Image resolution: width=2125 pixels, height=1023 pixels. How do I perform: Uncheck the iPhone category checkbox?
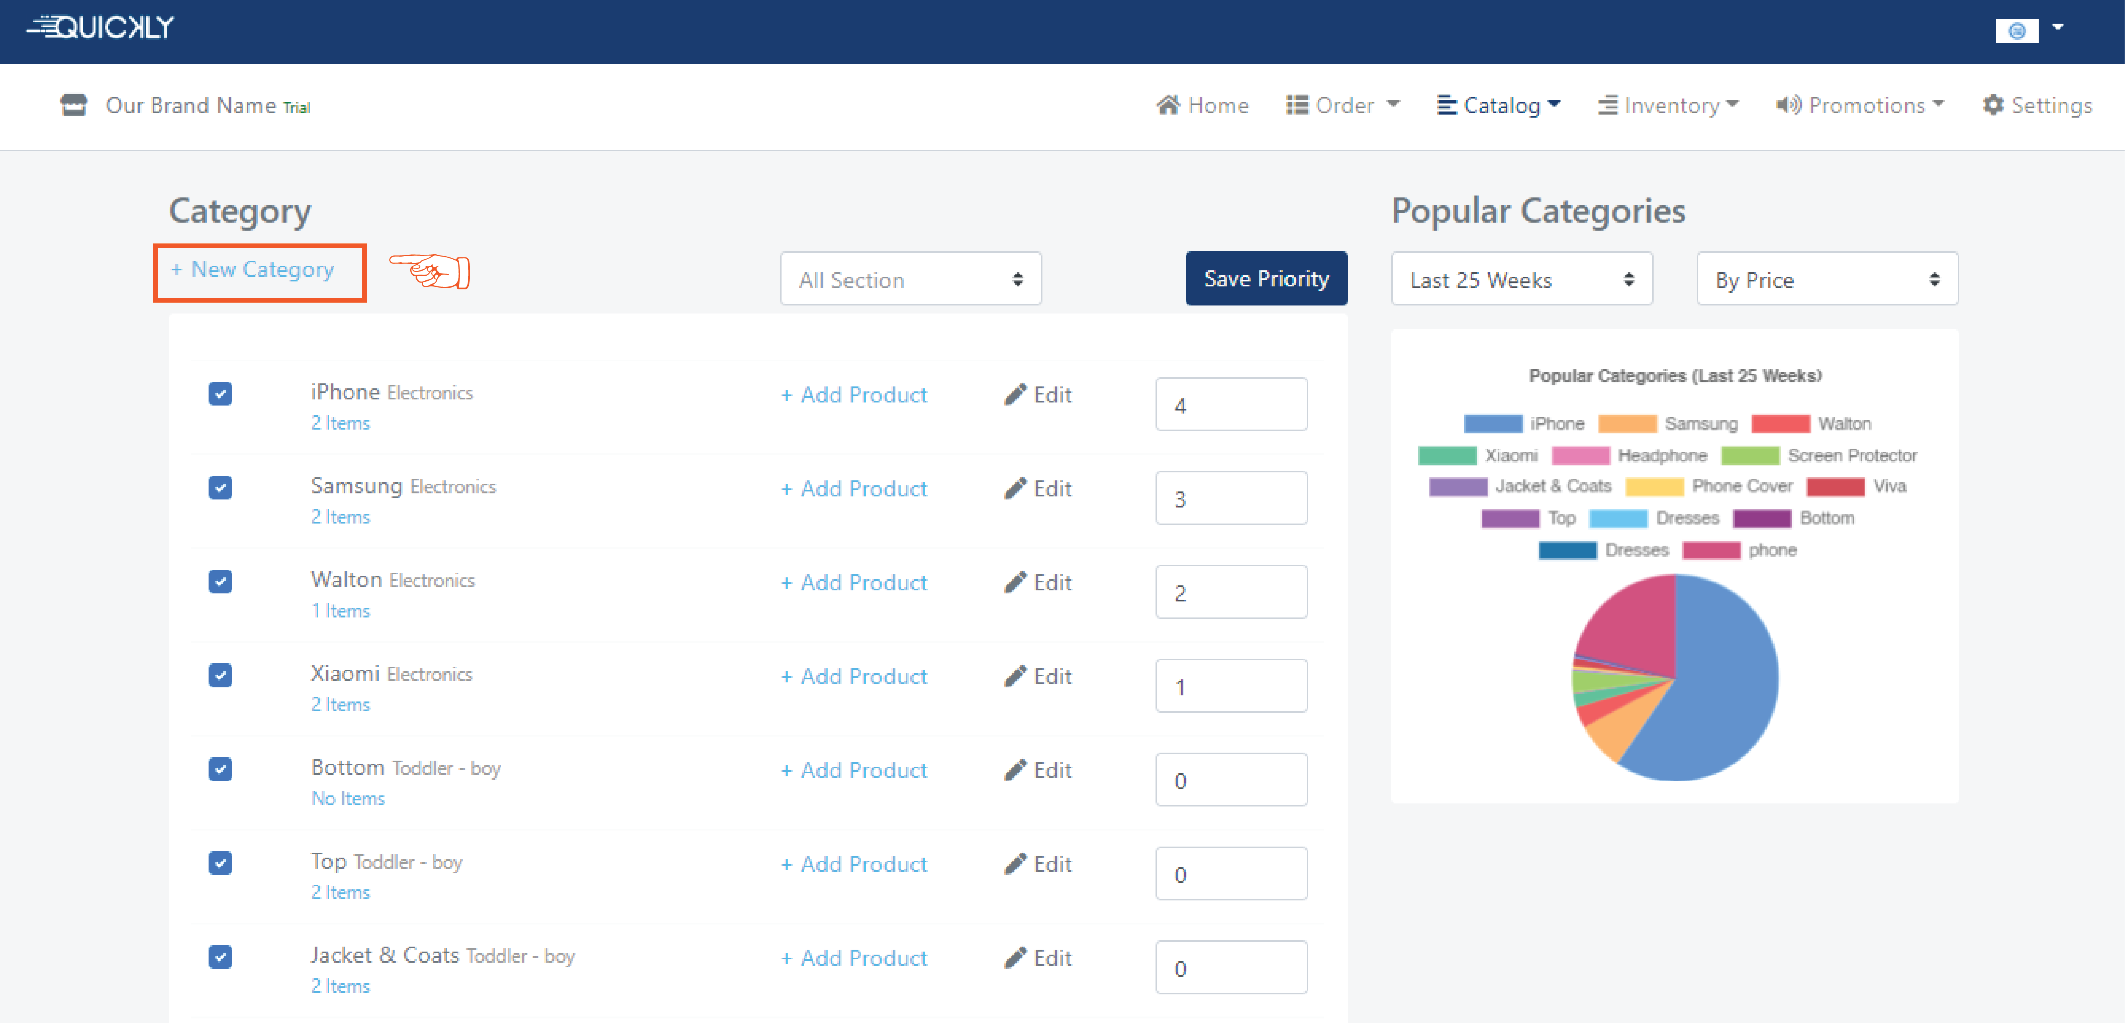click(220, 393)
